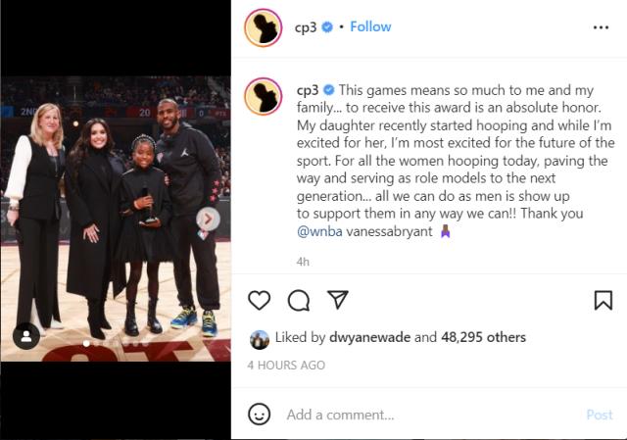627x440 pixels.
Task: Click the cp3 username in caption
Action: coord(307,90)
